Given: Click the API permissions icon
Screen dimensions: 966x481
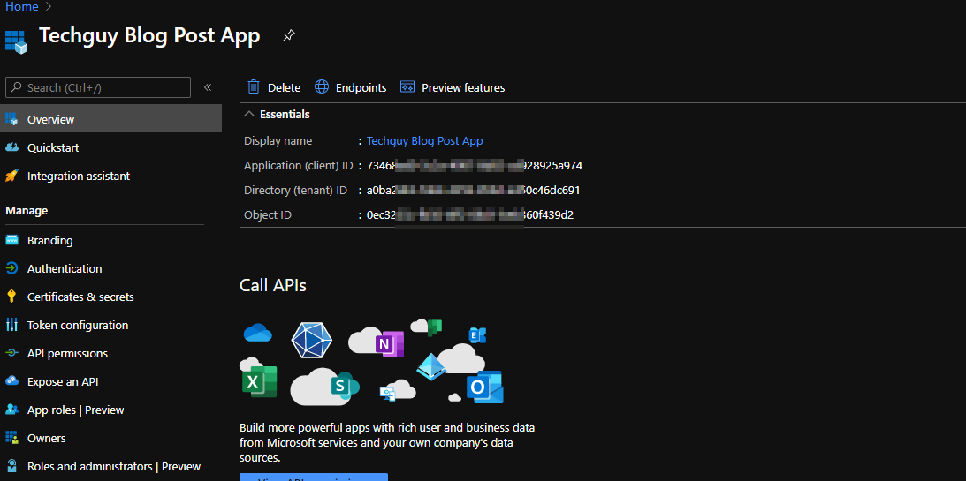Looking at the screenshot, I should click(11, 354).
